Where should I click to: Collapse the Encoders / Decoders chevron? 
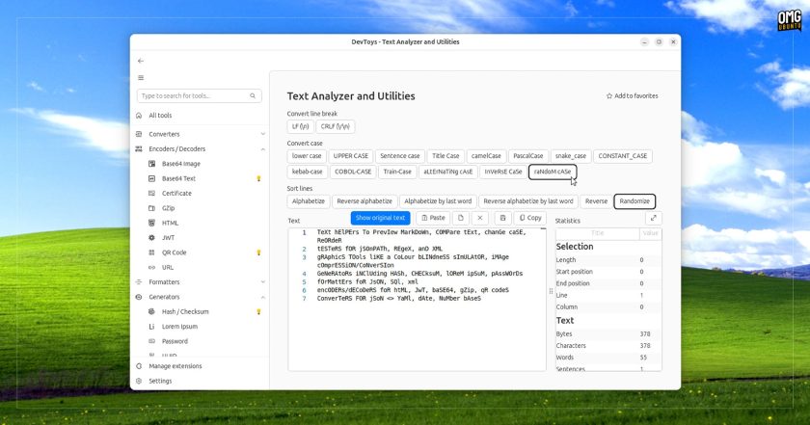[263, 149]
